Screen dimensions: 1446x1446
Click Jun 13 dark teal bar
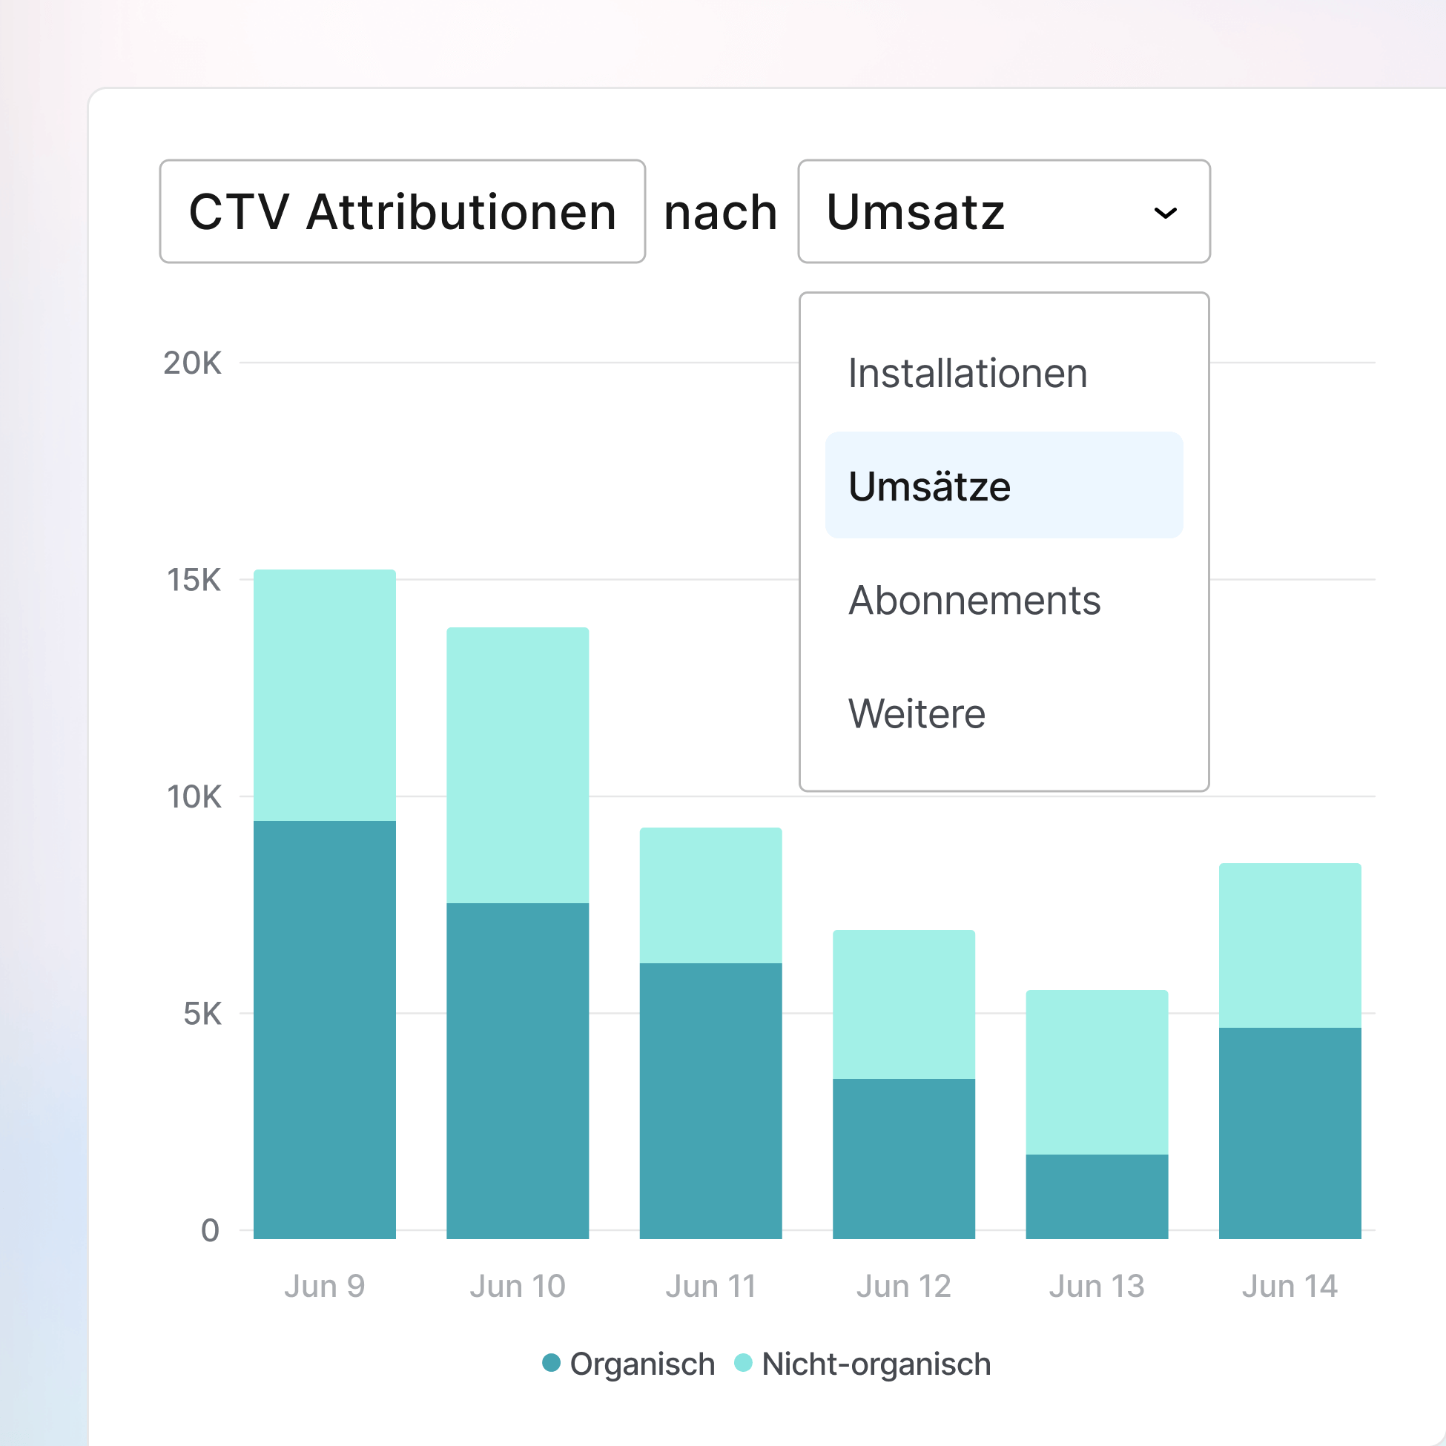1097,1196
